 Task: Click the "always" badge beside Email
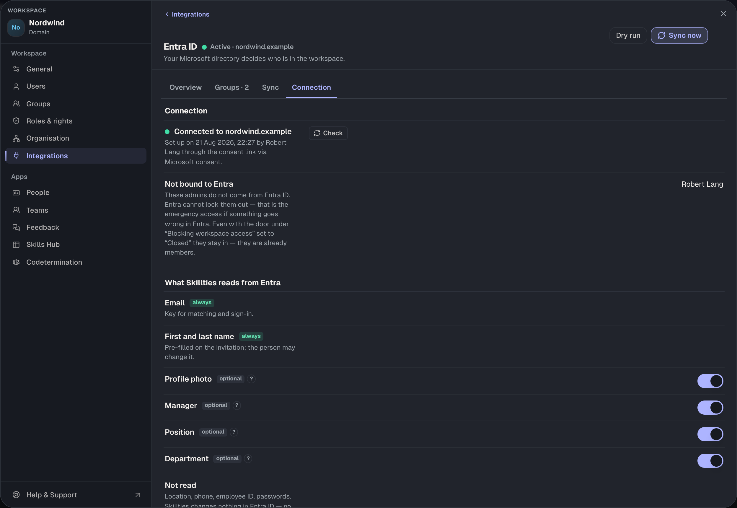point(202,302)
